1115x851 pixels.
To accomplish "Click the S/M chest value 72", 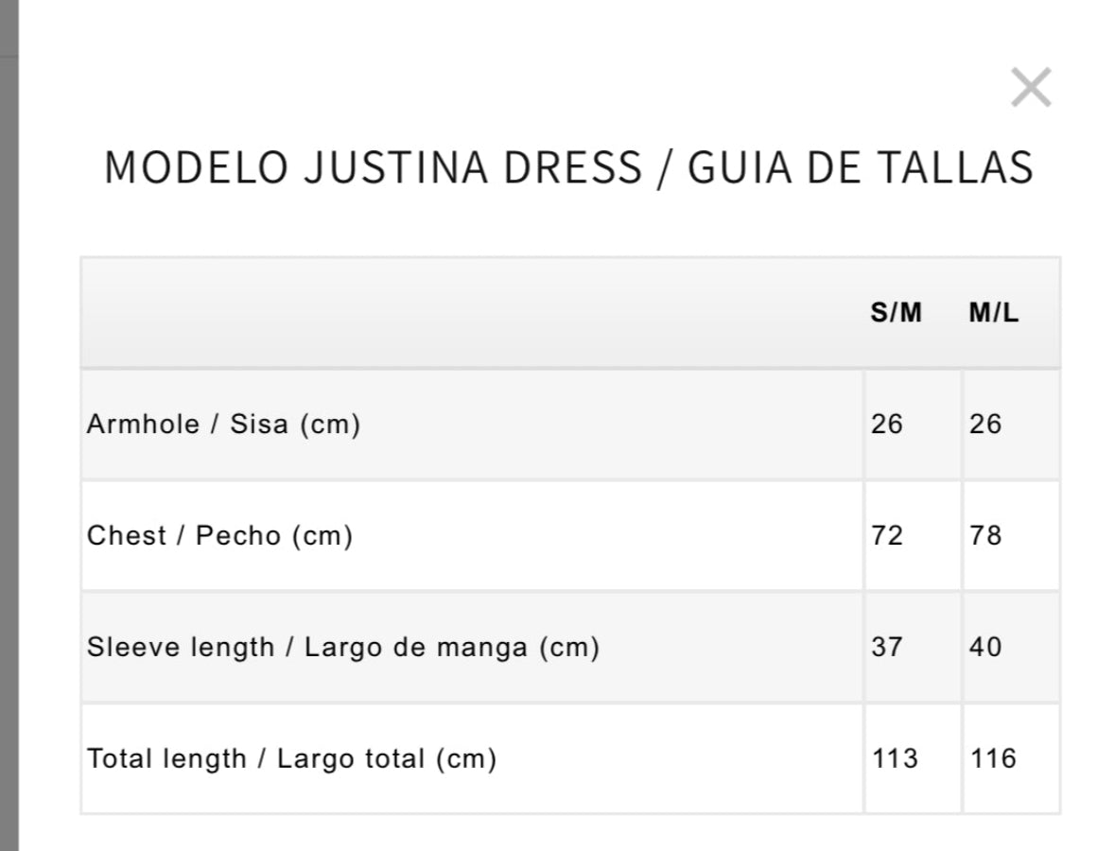I will pyautogui.click(x=887, y=535).
